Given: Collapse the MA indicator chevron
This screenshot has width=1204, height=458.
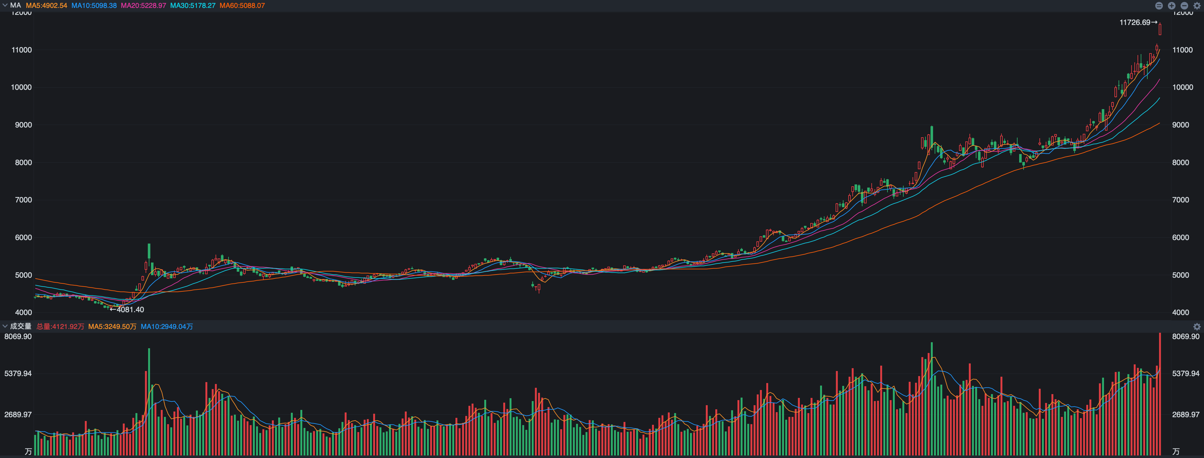Looking at the screenshot, I should 5,6.
